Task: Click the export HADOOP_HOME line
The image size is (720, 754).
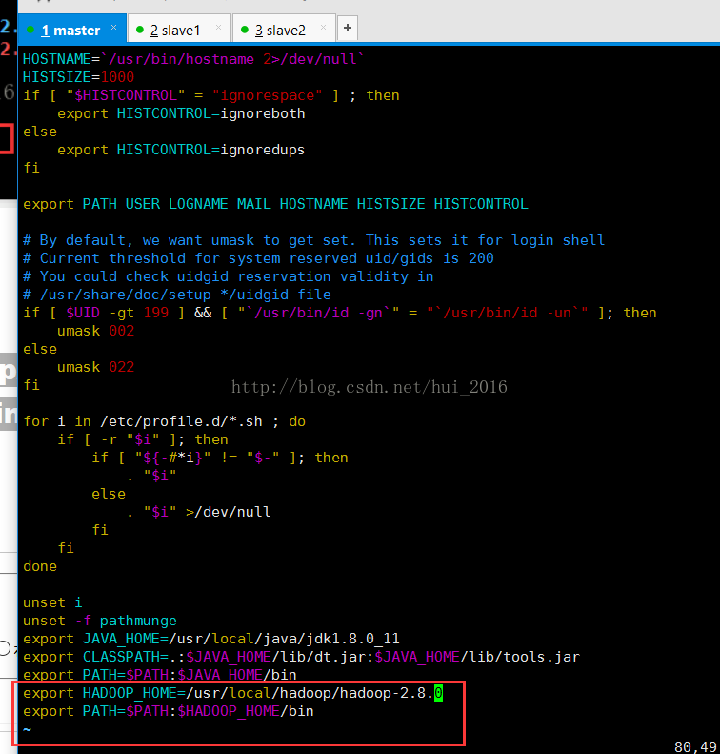Action: 229,693
